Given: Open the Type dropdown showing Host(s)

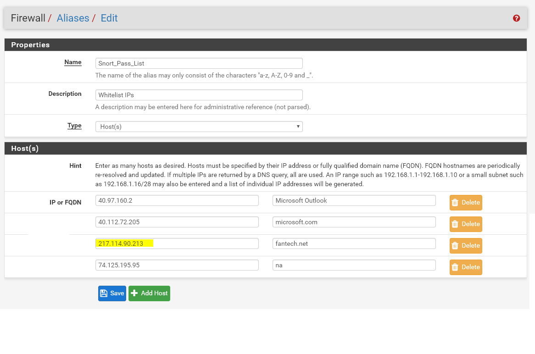Looking at the screenshot, I should 199,127.
